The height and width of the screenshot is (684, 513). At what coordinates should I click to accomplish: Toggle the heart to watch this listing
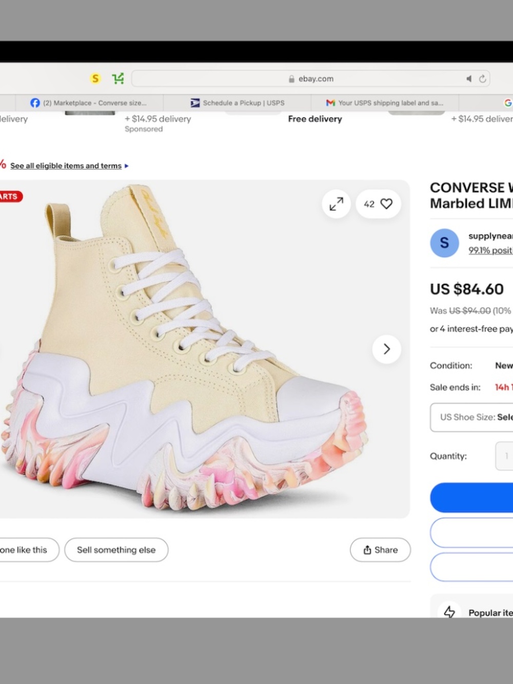pos(387,204)
